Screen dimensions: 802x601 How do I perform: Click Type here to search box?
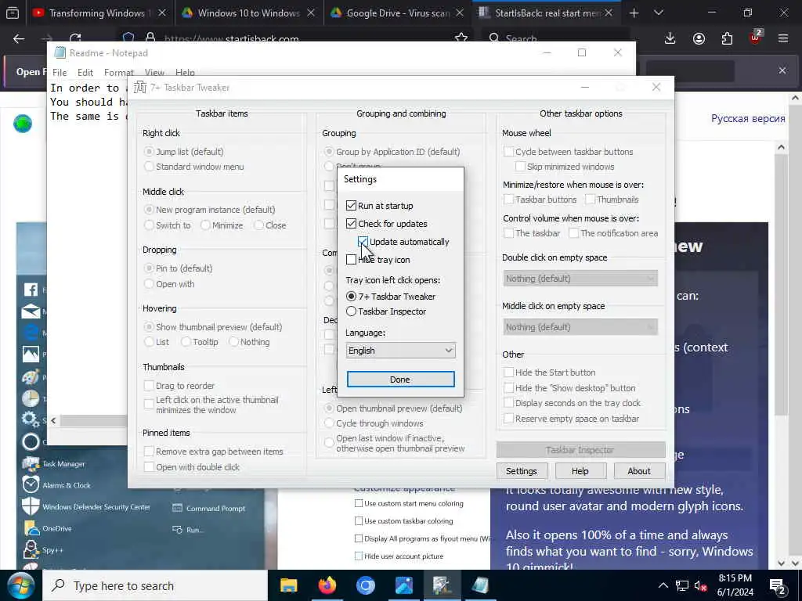[155, 585]
